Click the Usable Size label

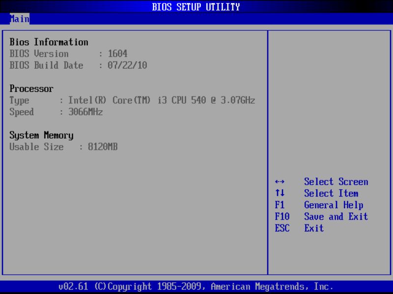point(36,147)
